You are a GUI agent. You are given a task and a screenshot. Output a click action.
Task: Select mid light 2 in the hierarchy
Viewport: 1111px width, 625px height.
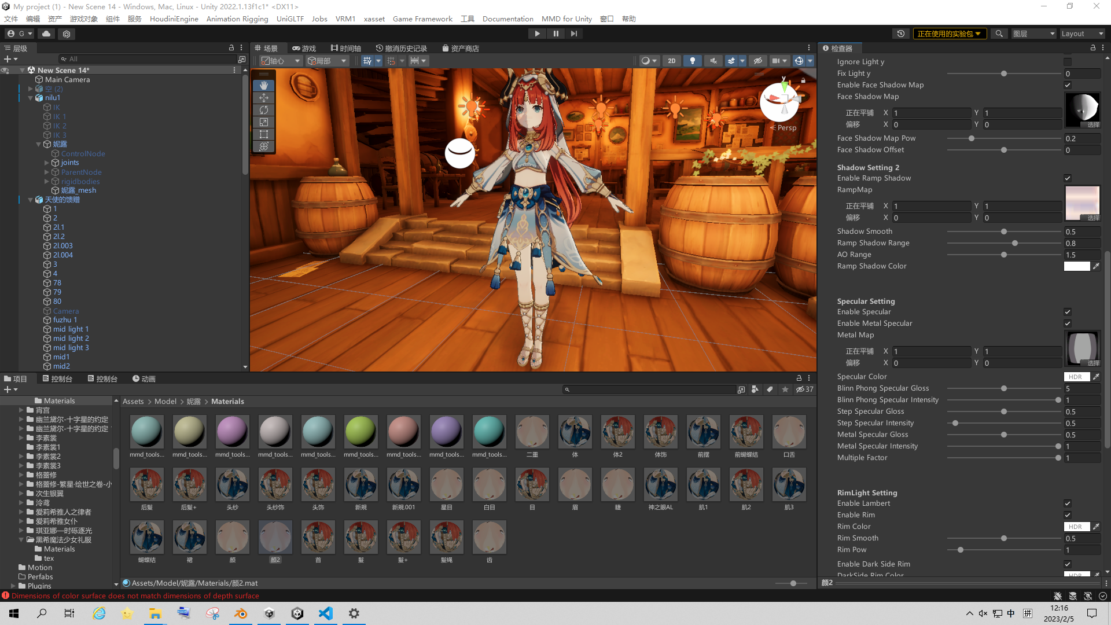pyautogui.click(x=71, y=339)
